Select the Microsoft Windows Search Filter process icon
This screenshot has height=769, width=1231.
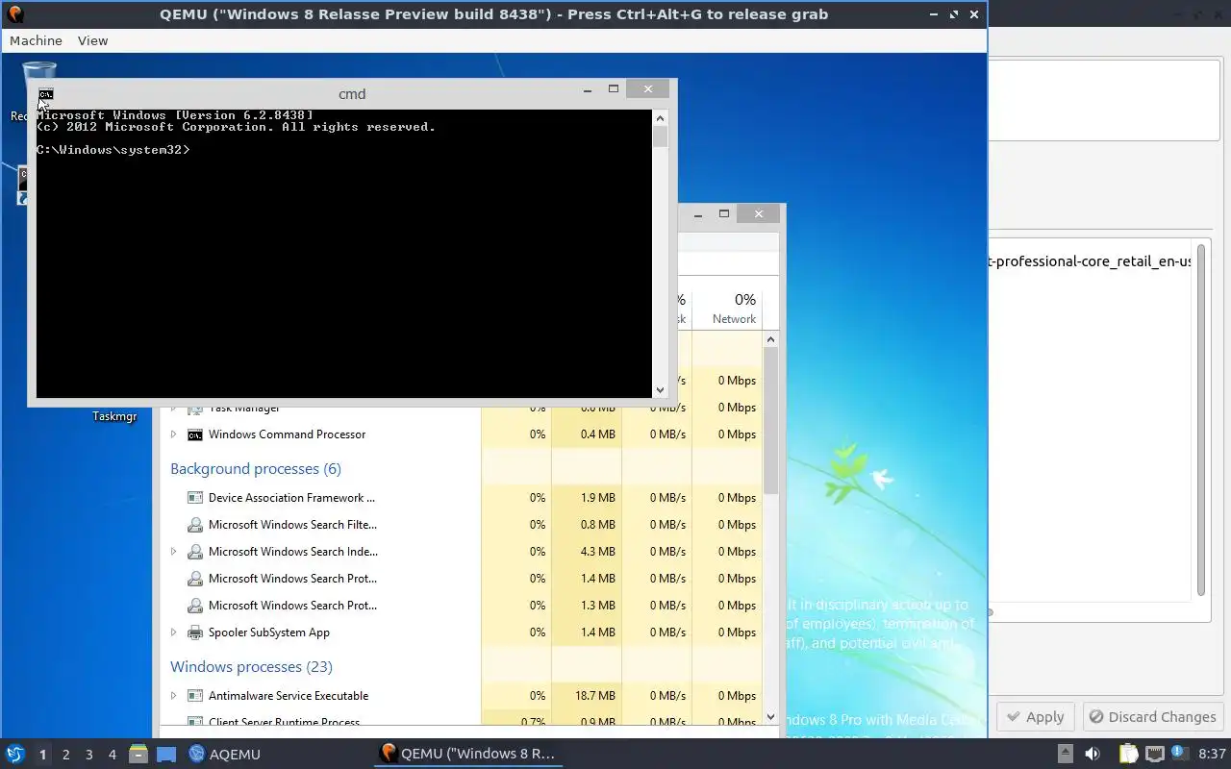pos(195,525)
